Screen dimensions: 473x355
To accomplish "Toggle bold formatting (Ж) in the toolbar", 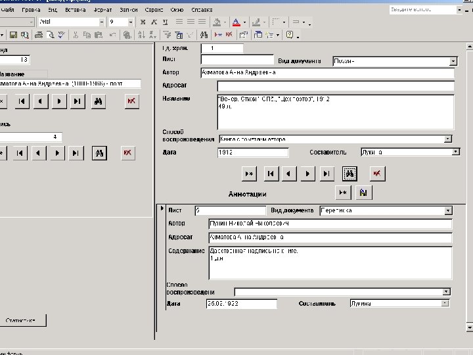I will [x=143, y=22].
